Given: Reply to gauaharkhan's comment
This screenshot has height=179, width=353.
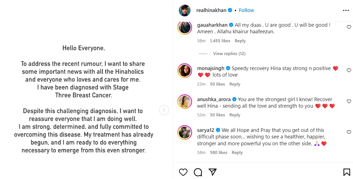Looking at the screenshot, I should pos(240,41).
